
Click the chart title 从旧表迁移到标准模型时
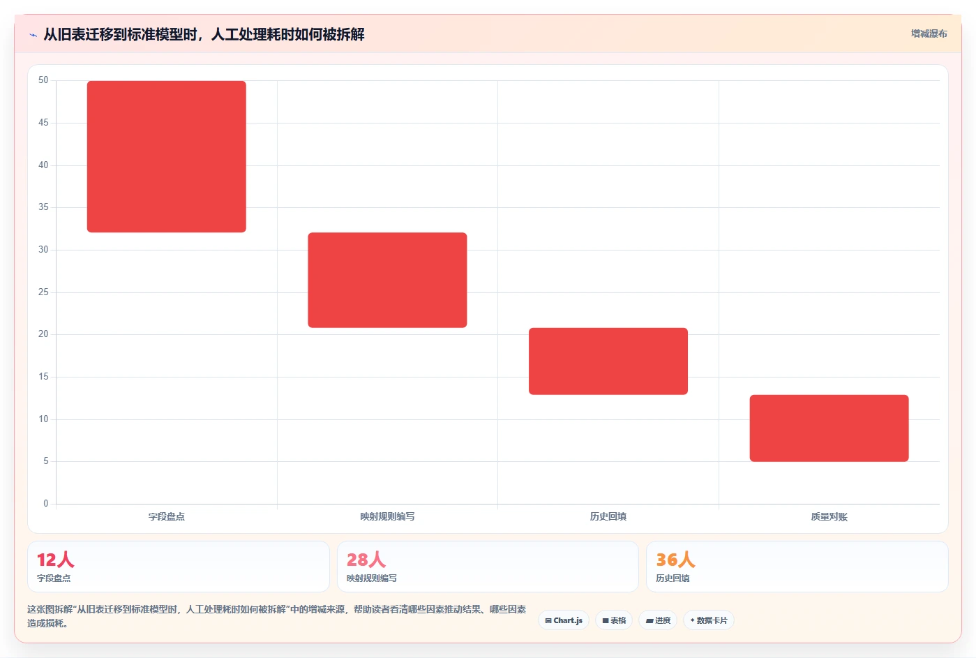204,34
